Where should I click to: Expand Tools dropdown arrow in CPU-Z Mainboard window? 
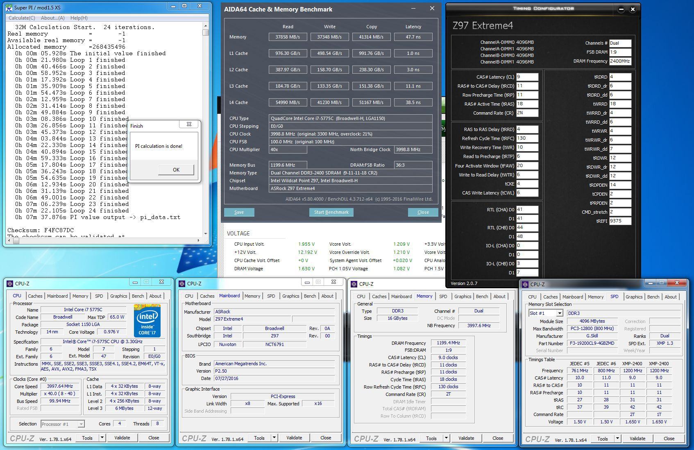[274, 438]
